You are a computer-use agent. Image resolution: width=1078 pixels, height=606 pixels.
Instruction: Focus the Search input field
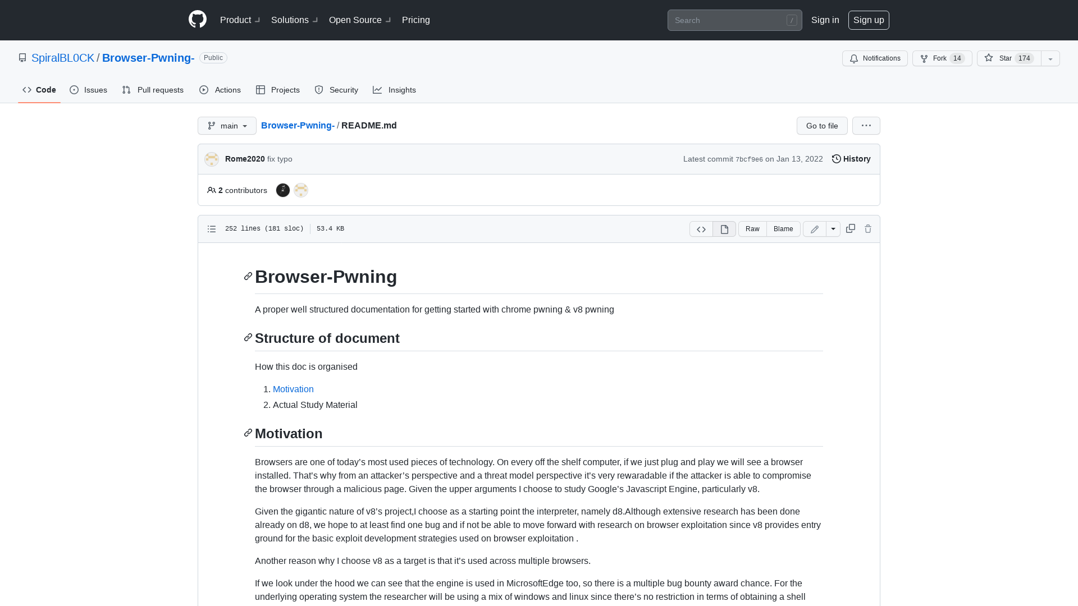(x=734, y=20)
